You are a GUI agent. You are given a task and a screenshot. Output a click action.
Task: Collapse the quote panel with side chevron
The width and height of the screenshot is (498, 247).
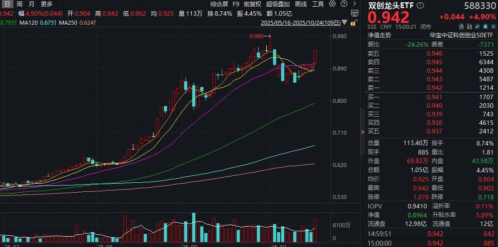coord(363,132)
